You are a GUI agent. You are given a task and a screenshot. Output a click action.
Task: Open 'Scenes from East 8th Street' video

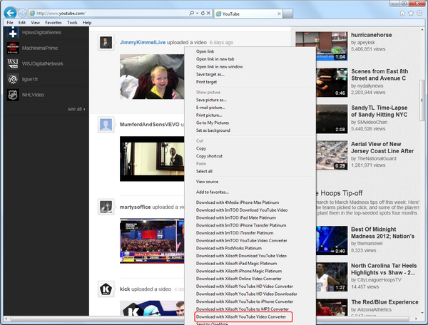tap(379, 75)
